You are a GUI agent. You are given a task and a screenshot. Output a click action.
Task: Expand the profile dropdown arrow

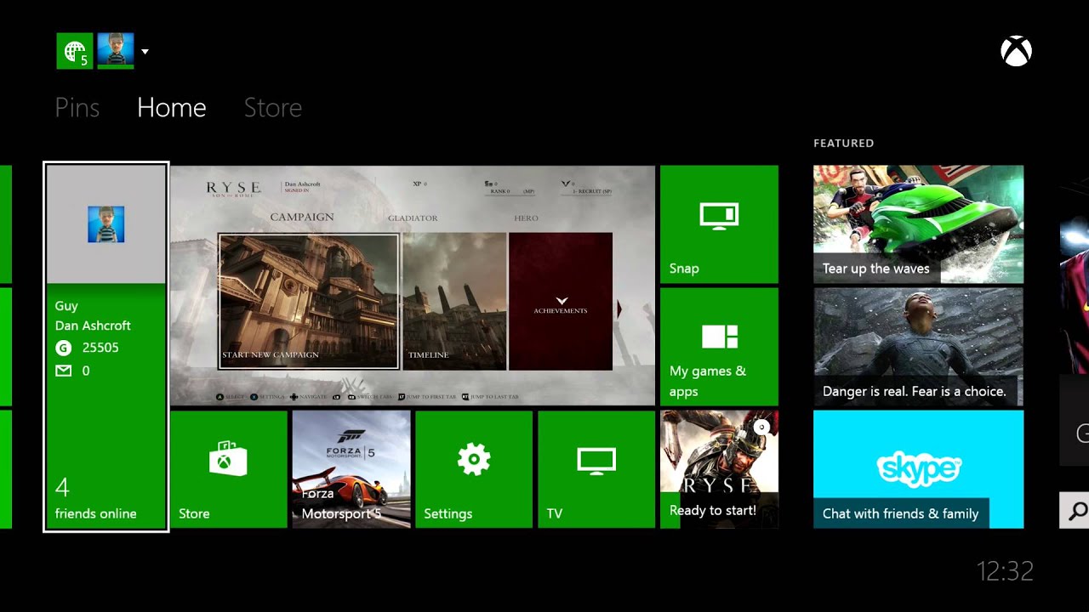[x=145, y=52]
